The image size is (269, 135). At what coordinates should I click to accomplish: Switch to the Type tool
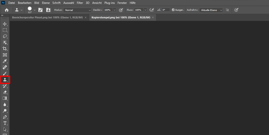pos(5,123)
